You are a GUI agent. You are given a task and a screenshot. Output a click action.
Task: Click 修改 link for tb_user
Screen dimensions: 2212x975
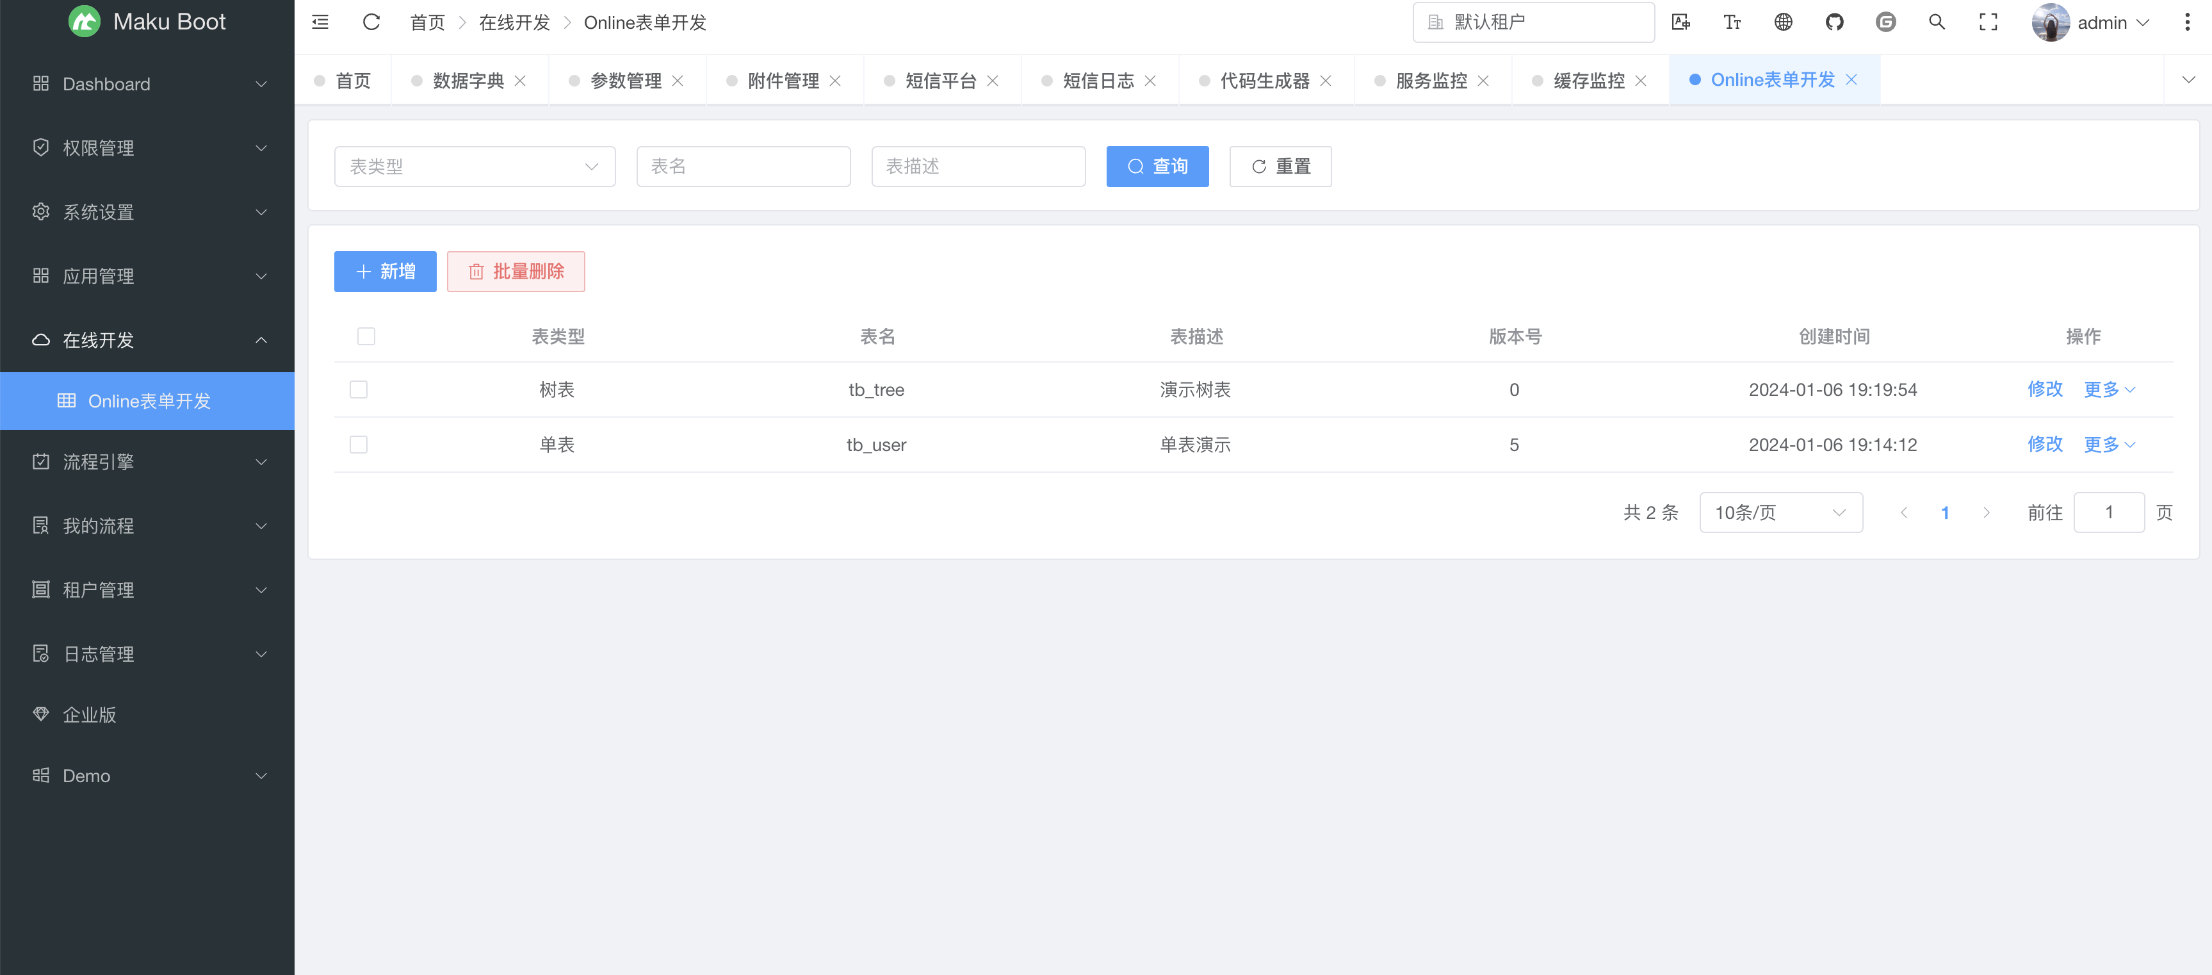2045,445
